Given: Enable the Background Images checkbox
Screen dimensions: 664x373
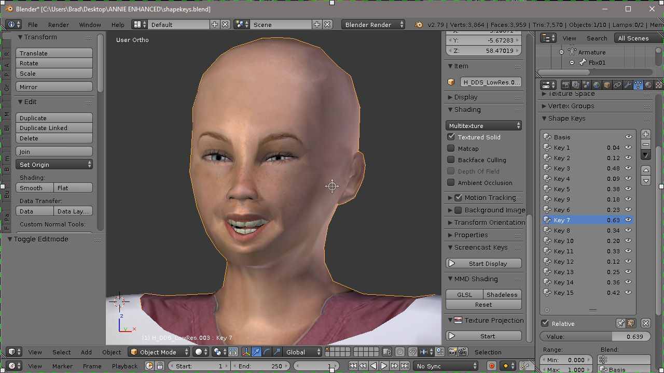Looking at the screenshot, I should (x=458, y=210).
